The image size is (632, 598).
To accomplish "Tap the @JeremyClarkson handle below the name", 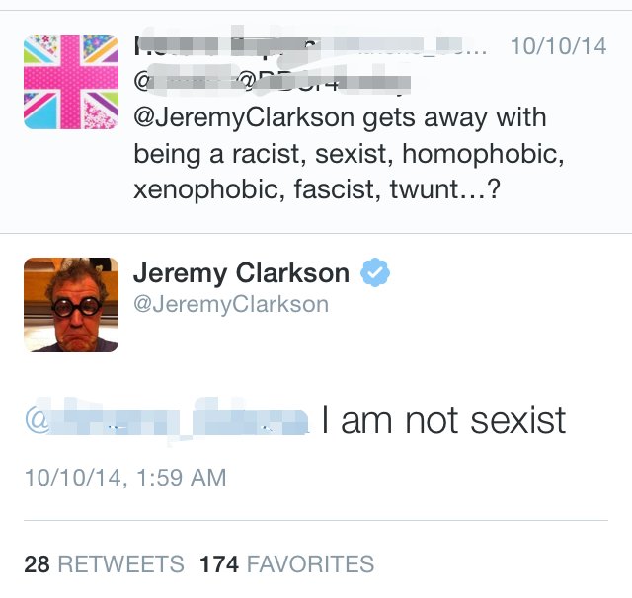I will (x=230, y=304).
